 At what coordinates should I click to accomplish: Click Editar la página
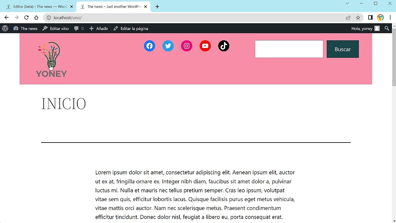coord(131,28)
